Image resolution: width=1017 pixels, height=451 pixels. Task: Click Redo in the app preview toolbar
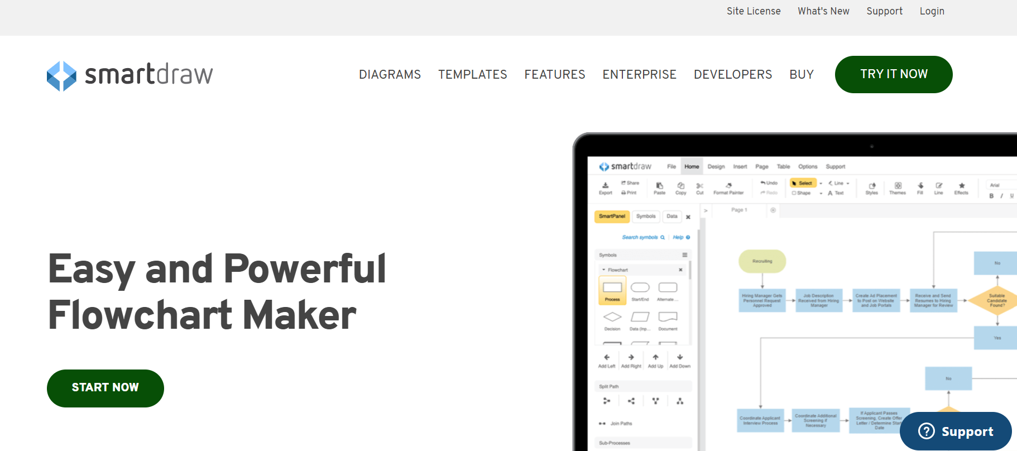(x=769, y=193)
